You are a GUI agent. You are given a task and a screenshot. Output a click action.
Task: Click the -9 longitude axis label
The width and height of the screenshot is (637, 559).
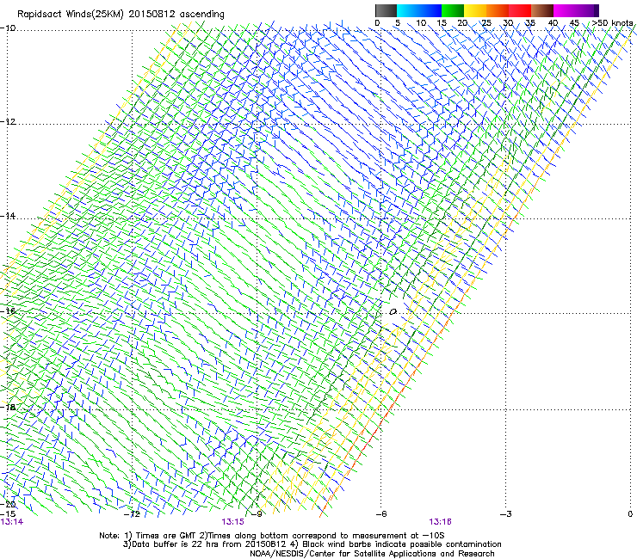(257, 514)
